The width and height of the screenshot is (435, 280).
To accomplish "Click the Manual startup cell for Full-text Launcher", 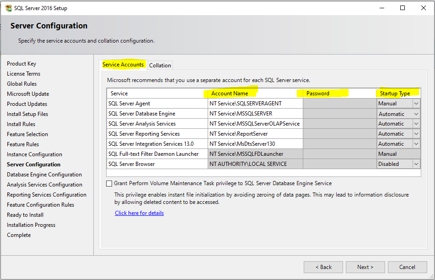I will [x=398, y=154].
